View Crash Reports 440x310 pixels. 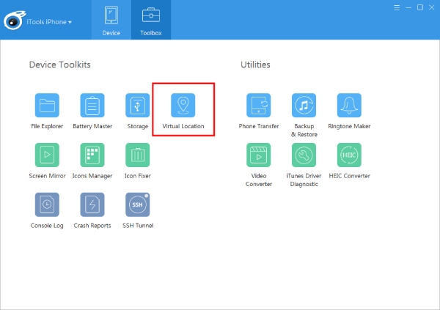(x=92, y=204)
